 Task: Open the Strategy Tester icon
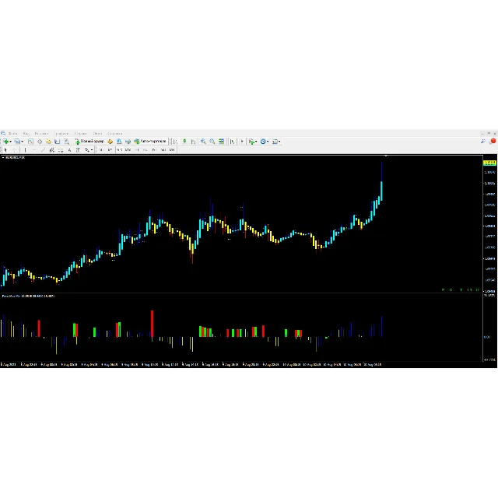(66, 142)
